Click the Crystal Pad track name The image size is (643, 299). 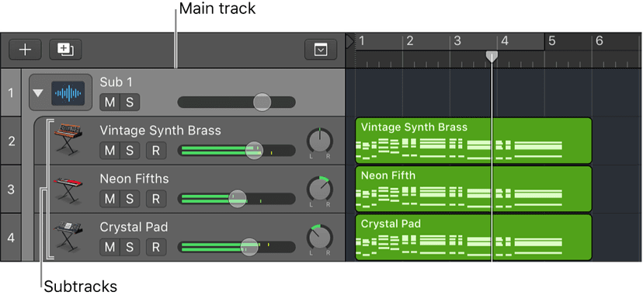134,227
